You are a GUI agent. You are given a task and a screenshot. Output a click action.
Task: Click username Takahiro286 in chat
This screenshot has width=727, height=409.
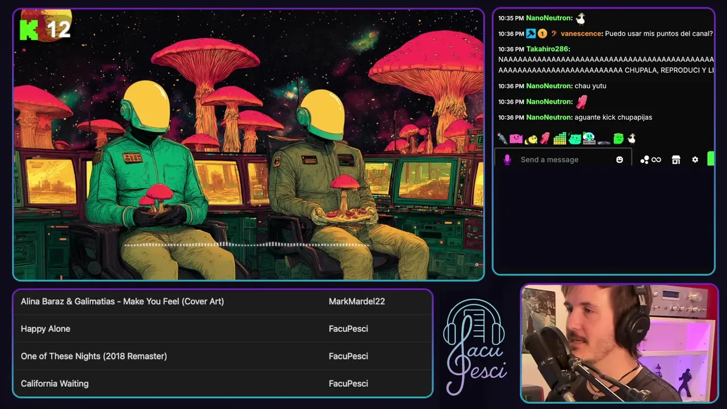[x=547, y=49]
